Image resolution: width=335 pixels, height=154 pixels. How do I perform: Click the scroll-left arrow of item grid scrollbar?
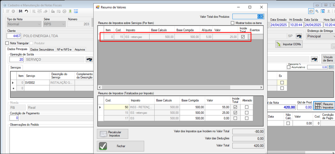pyautogui.click(x=100, y=87)
